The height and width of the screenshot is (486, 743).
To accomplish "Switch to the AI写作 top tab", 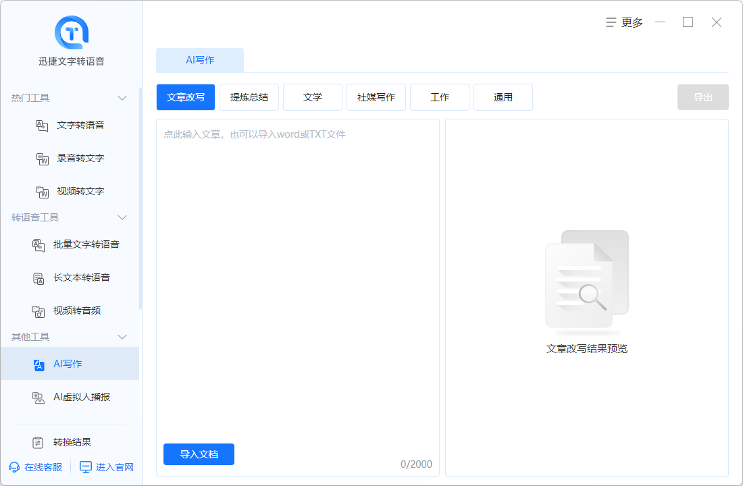I will (x=200, y=60).
